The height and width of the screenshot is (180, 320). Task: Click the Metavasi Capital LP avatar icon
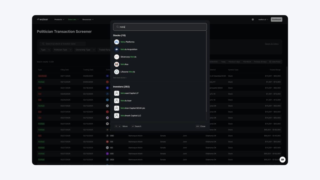(x=117, y=93)
